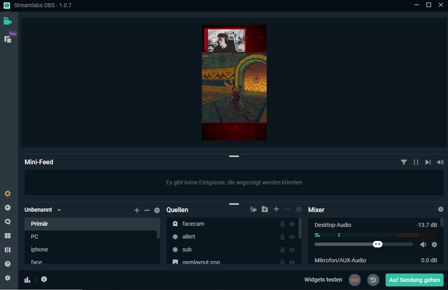Select the iphone scene
This screenshot has height=290, width=448.
(90, 249)
